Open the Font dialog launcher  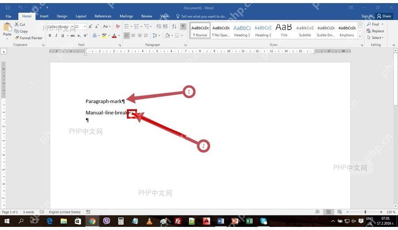(x=120, y=45)
